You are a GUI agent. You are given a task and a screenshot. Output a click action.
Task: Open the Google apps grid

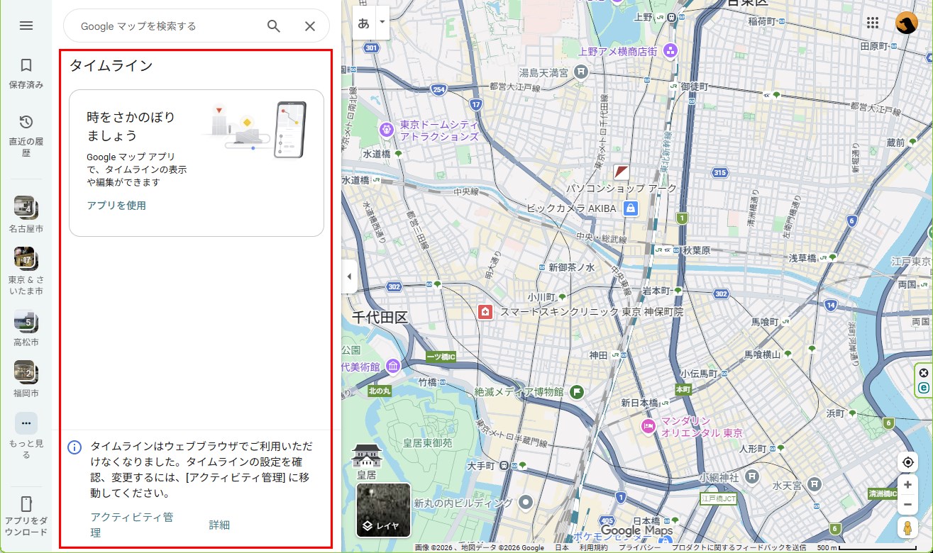point(873,23)
